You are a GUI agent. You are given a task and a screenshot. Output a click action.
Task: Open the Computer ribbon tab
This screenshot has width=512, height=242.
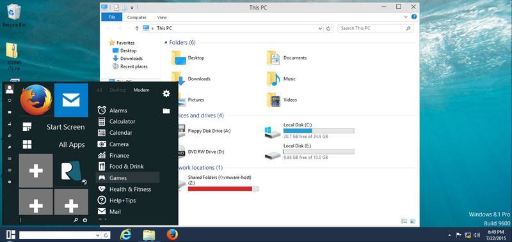tap(137, 18)
